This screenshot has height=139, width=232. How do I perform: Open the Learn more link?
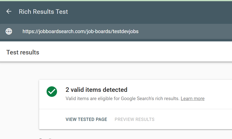click(192, 98)
